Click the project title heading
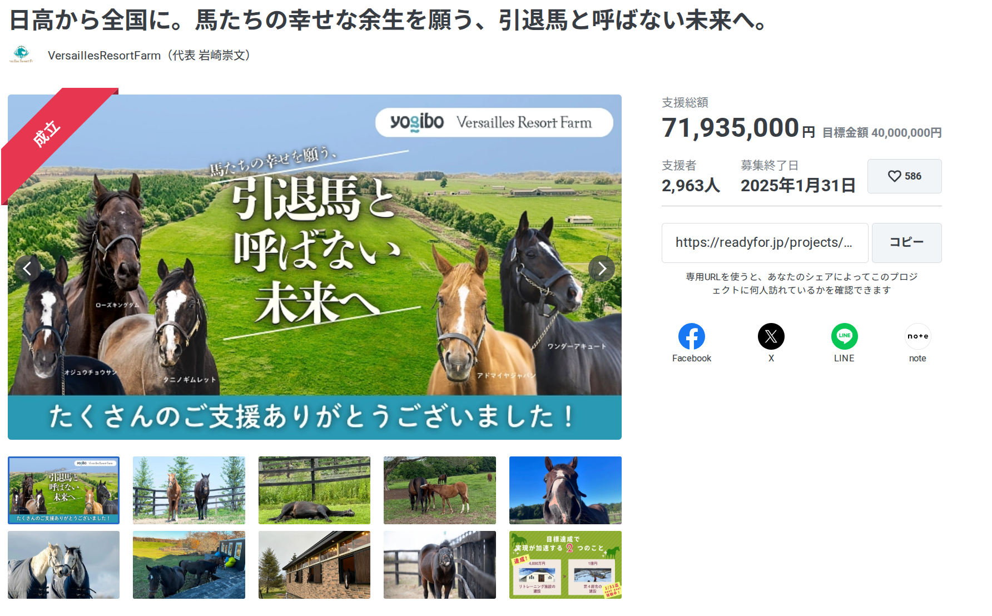This screenshot has height=616, width=992. [389, 20]
